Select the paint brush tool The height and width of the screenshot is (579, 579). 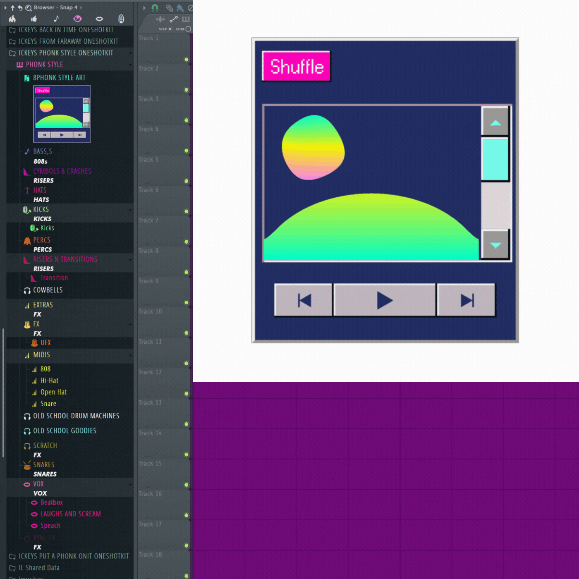click(180, 7)
